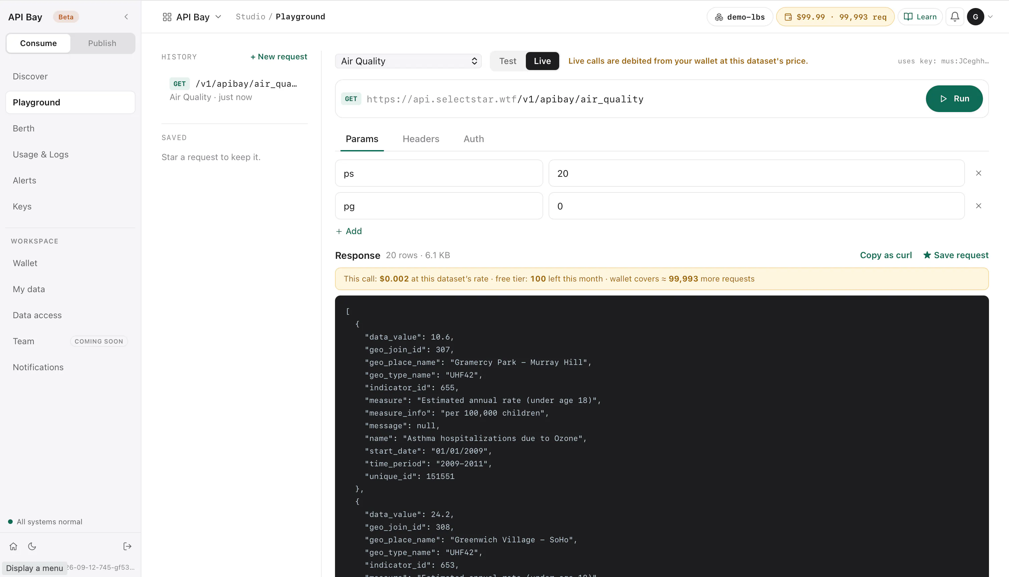
Task: Click the home icon in sidebar footer
Action: pos(13,547)
